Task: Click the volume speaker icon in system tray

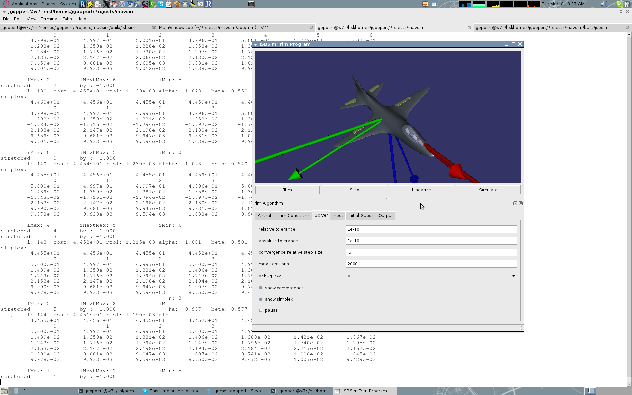Action: (x=604, y=4)
